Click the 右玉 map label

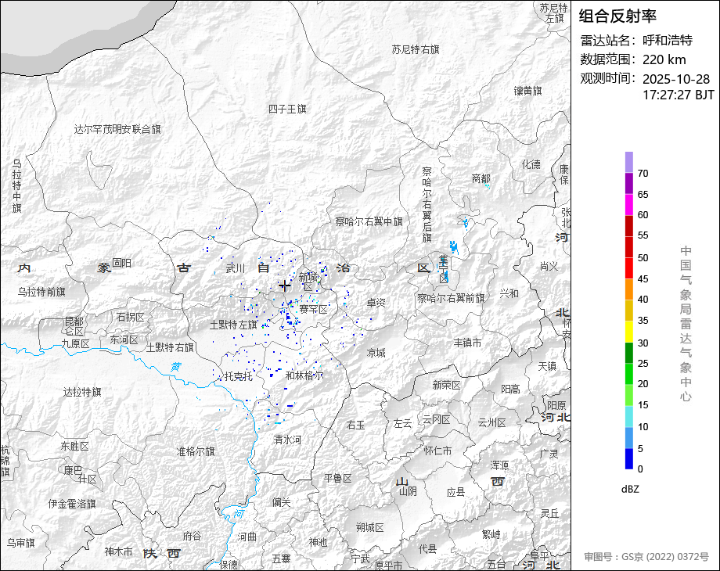coord(356,425)
